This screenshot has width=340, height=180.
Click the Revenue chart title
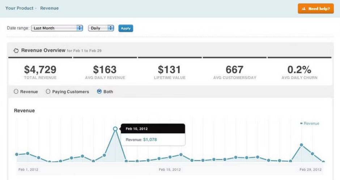[x=24, y=111]
